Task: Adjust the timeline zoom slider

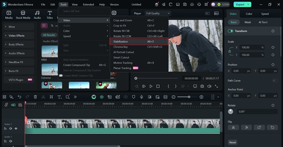Action: [189, 97]
